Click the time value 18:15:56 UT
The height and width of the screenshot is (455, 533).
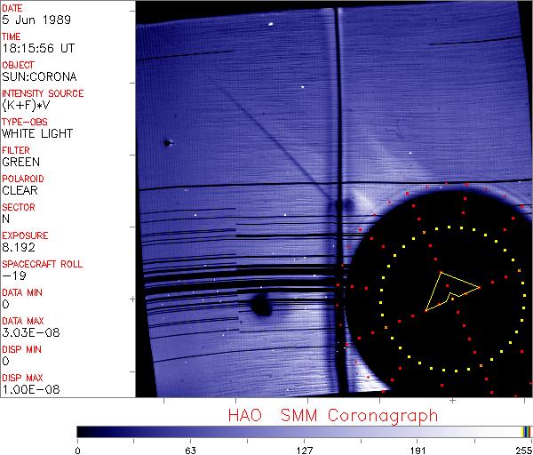36,48
